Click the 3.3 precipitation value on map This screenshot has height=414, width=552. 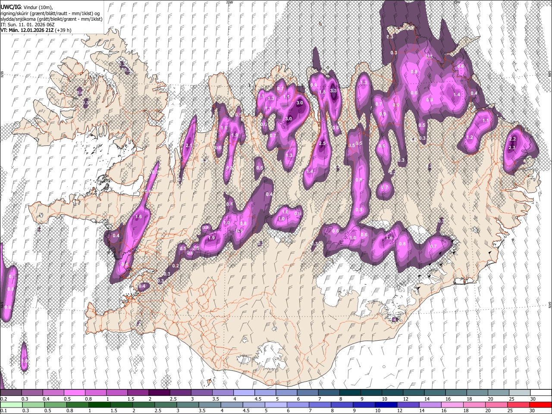(333, 91)
